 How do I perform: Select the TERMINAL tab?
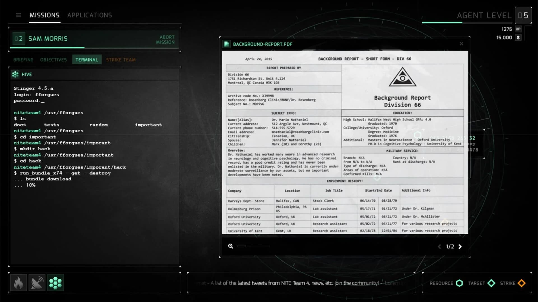(x=87, y=59)
